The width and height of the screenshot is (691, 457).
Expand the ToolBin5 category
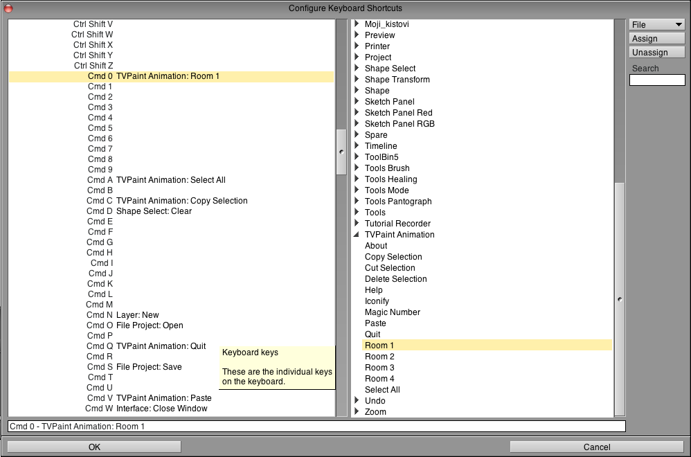[357, 156]
